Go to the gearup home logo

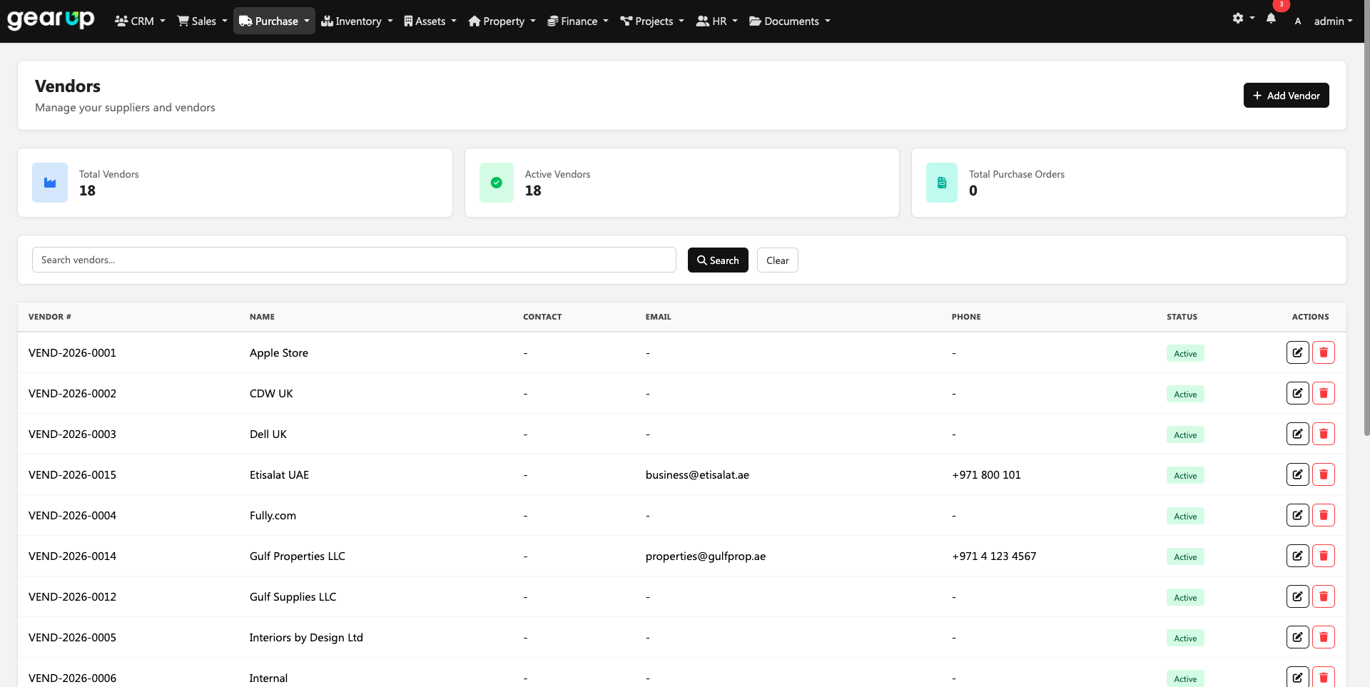(51, 19)
